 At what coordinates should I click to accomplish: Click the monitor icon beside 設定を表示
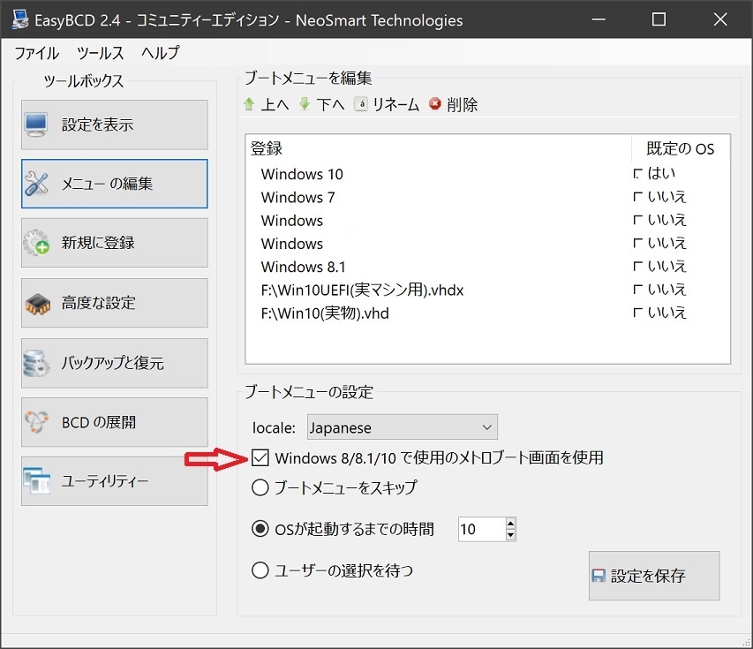36,125
